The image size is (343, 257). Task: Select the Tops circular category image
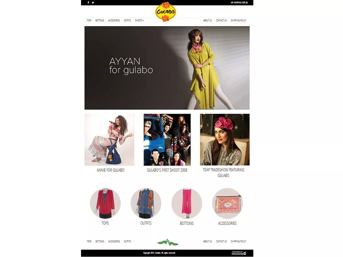105,203
